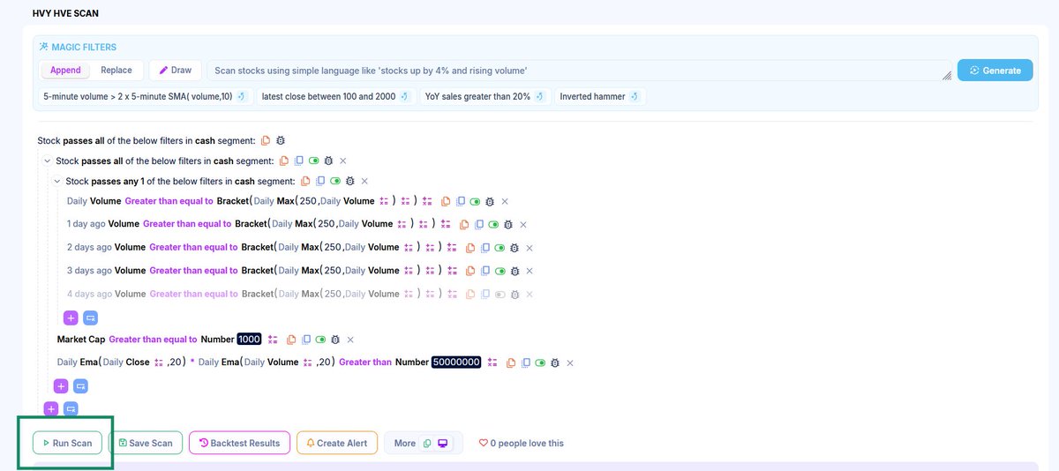Click the Generate button

(x=995, y=71)
